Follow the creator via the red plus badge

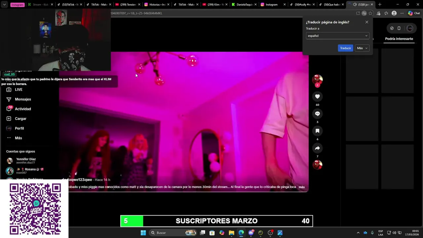pos(317,85)
